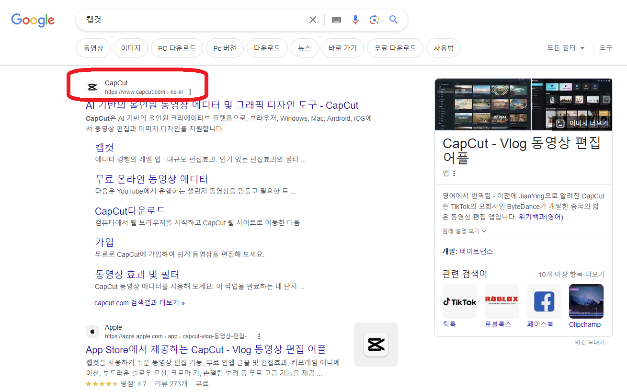Click the on-screen keyboard icon

point(336,19)
